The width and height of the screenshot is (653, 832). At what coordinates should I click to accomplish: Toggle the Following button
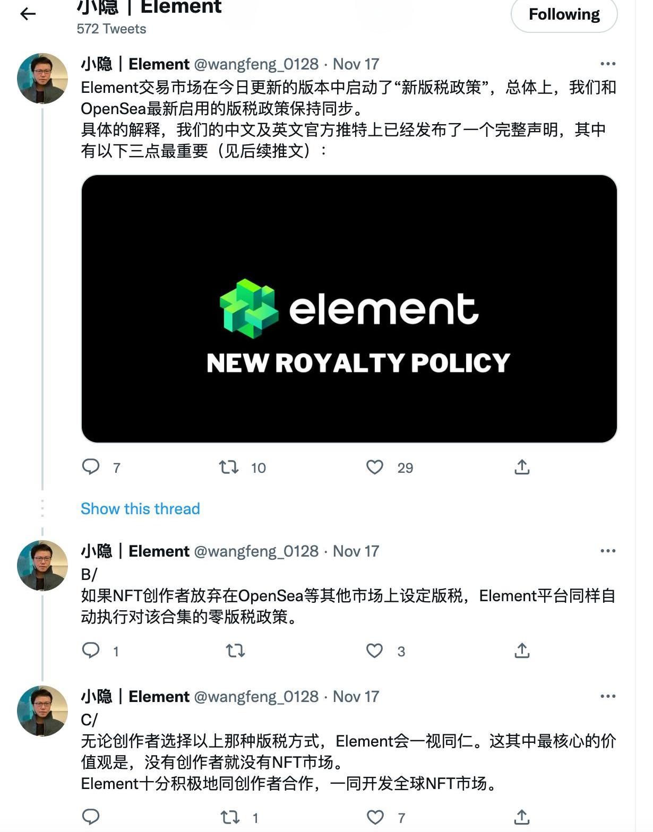coord(564,14)
